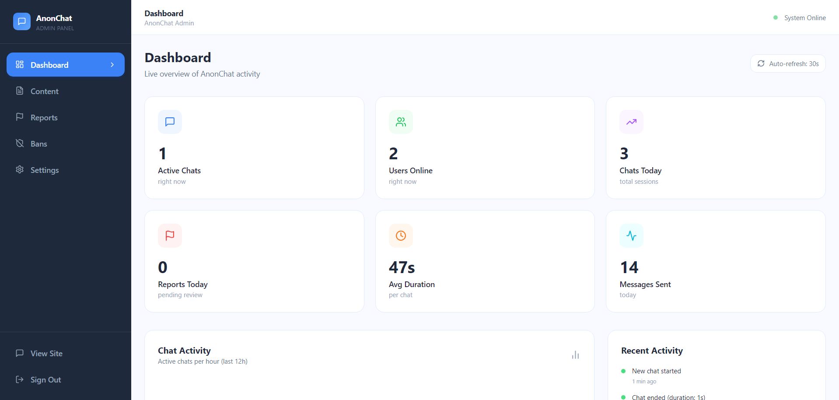The image size is (839, 400).
Task: Click the auto-refresh circular arrows icon
Action: point(761,63)
